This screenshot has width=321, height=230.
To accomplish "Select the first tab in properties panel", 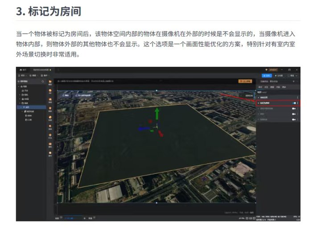I will (x=260, y=87).
